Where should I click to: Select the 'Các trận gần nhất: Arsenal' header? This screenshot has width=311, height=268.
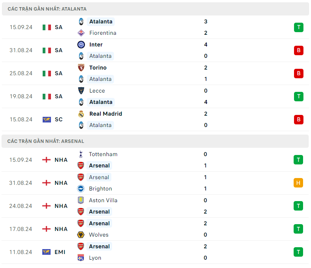(46, 141)
